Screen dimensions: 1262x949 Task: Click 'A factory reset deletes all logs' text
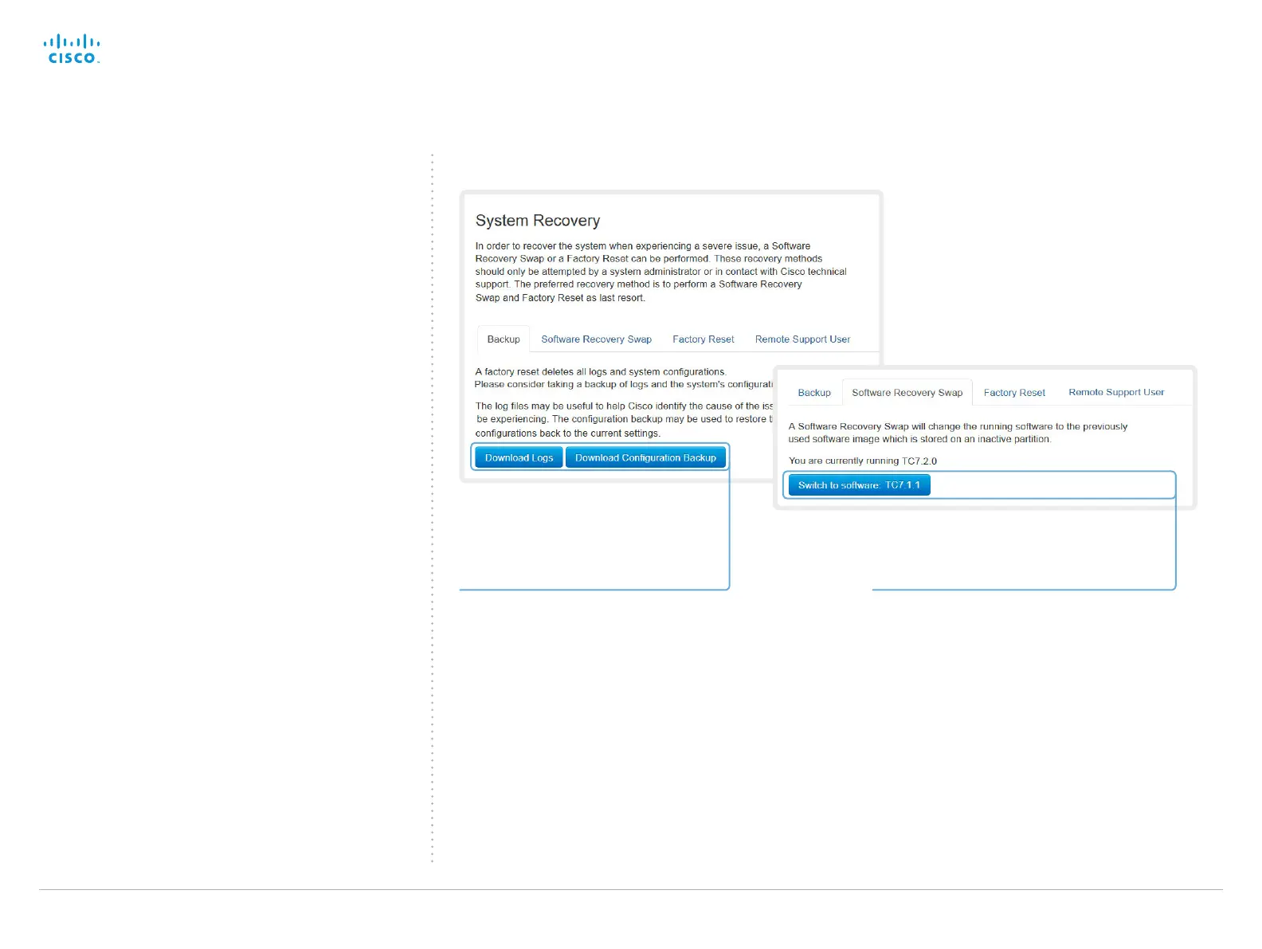[601, 372]
